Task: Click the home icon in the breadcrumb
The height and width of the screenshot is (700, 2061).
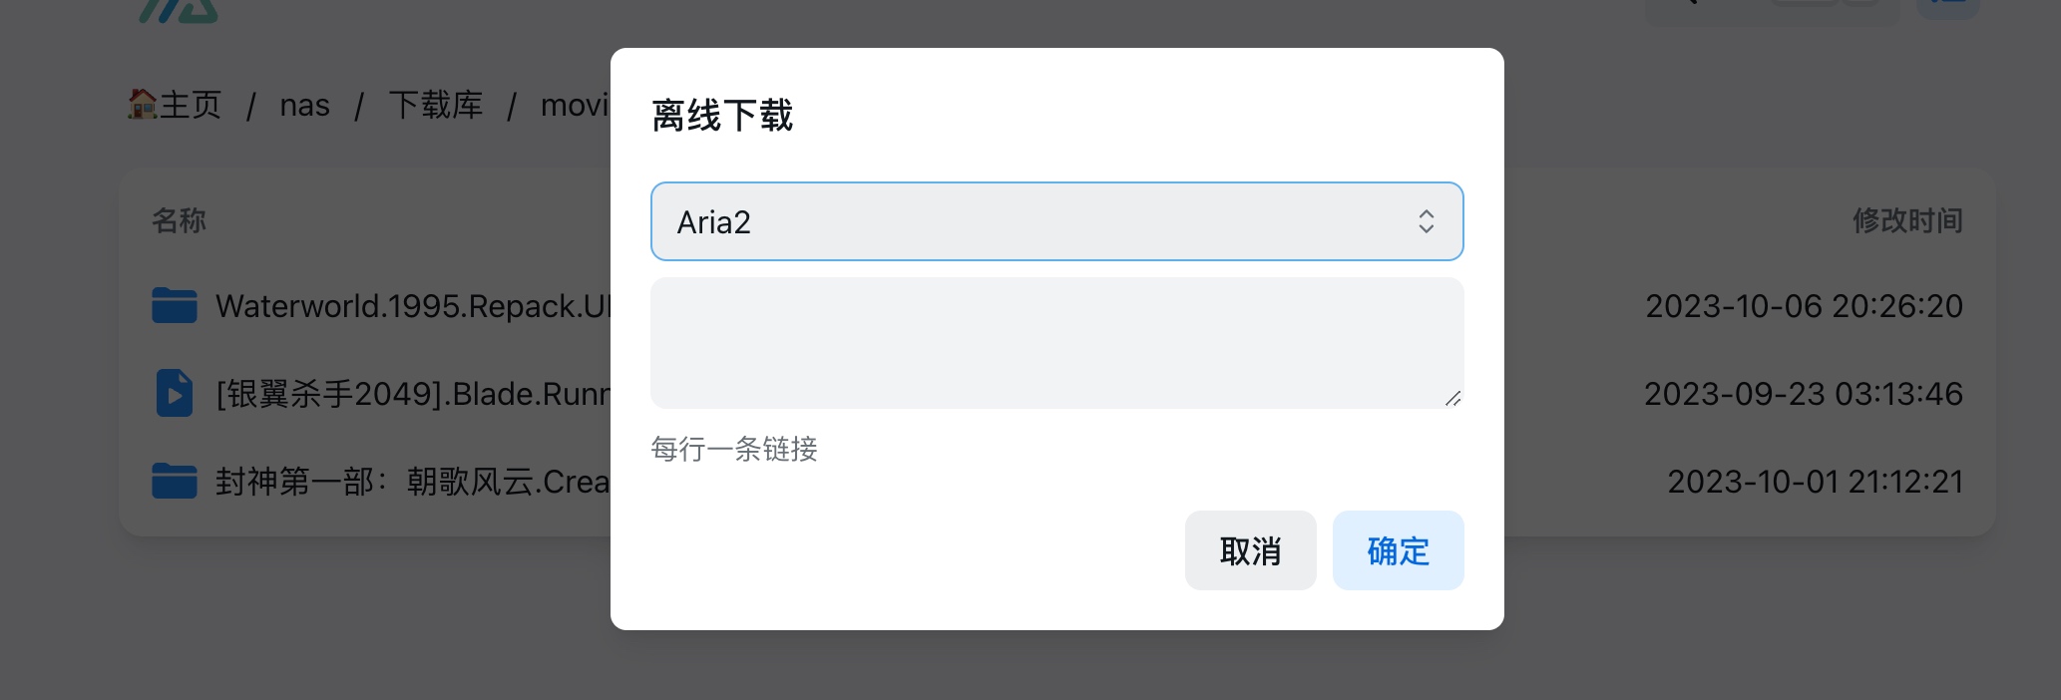Action: point(144,104)
